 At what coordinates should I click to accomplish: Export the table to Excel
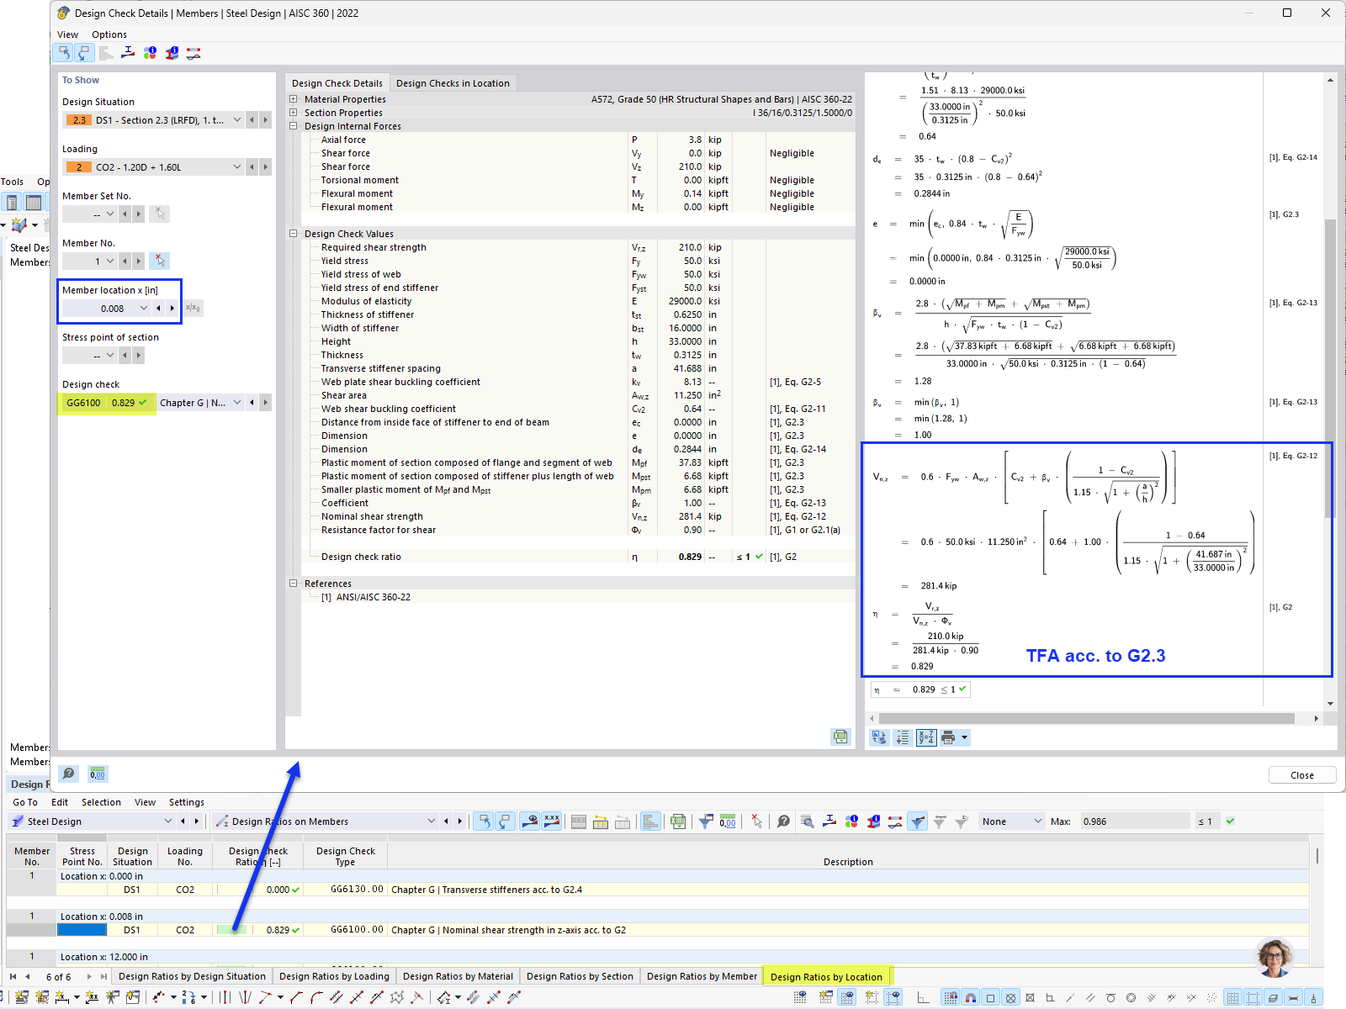click(677, 821)
